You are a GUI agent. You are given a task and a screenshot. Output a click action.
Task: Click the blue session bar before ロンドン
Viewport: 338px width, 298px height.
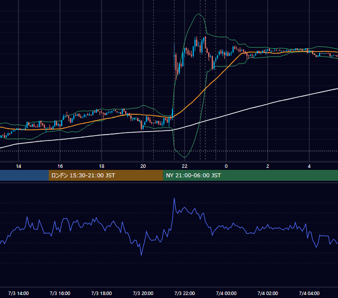pyautogui.click(x=24, y=175)
